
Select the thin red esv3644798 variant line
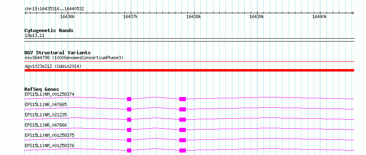[x=189, y=62]
